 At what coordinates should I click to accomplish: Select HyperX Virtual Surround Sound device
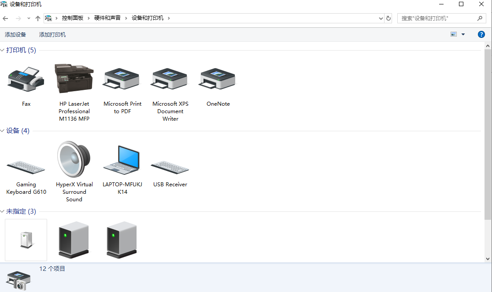coord(74,160)
